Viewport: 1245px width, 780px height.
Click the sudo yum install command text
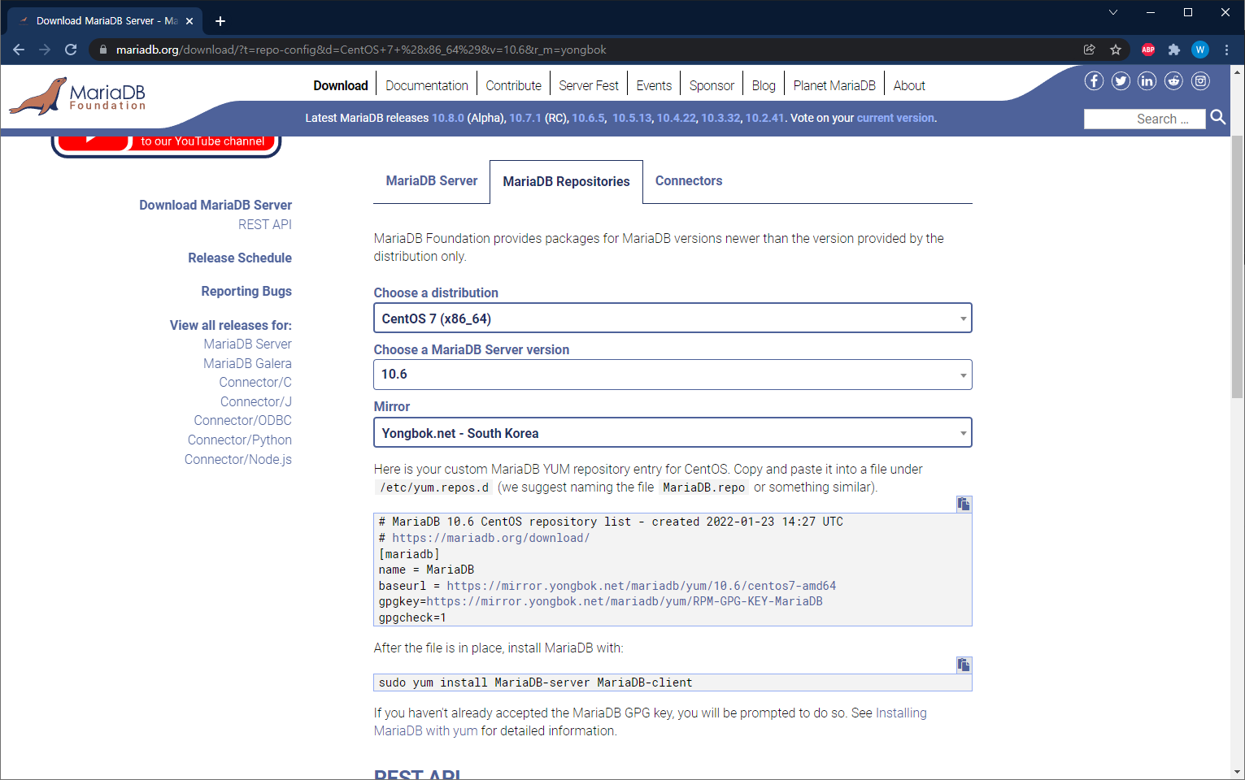(536, 682)
